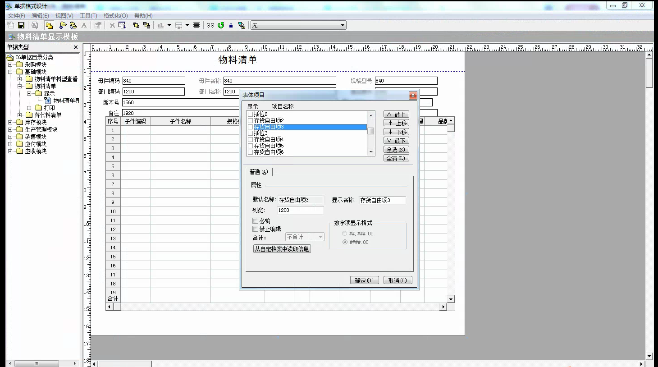Open the 编辑(E) menu
The width and height of the screenshot is (658, 367).
[40, 15]
